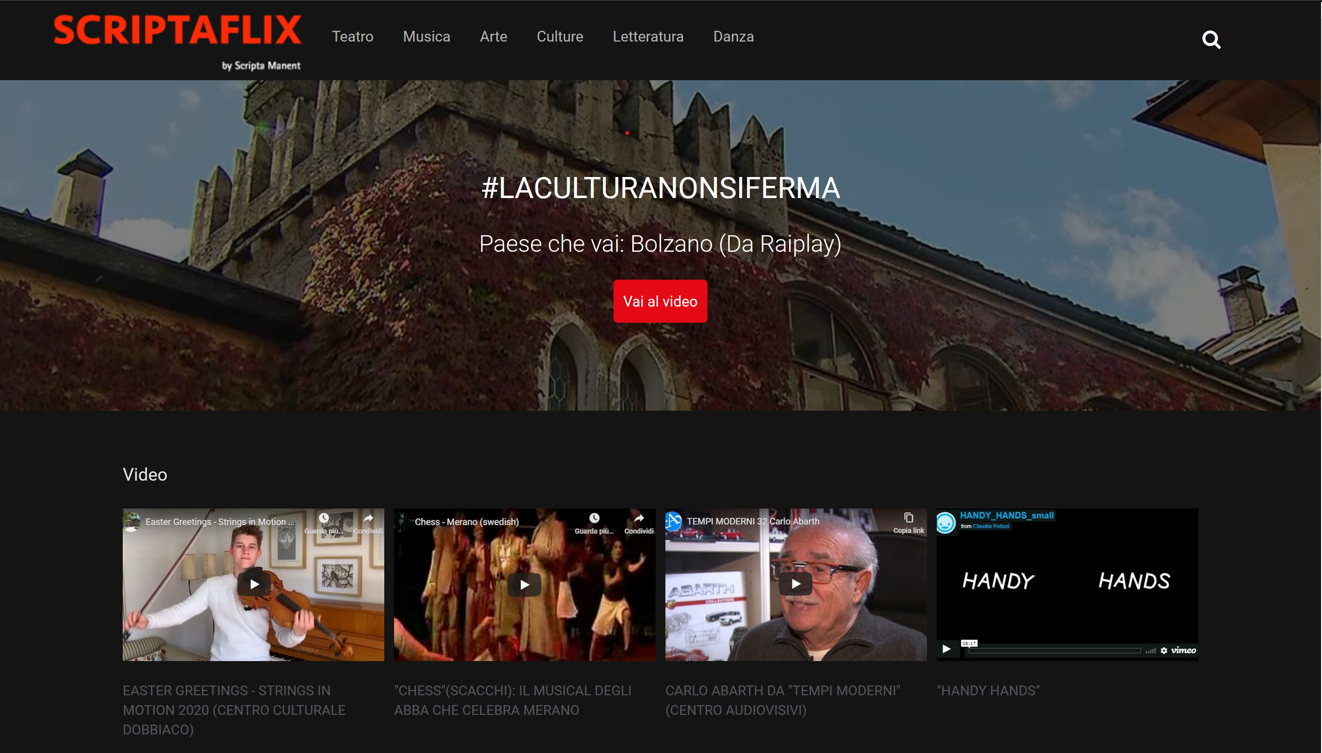1322x753 pixels.
Task: Open Claudia Polizzi author link
Action: click(991, 527)
